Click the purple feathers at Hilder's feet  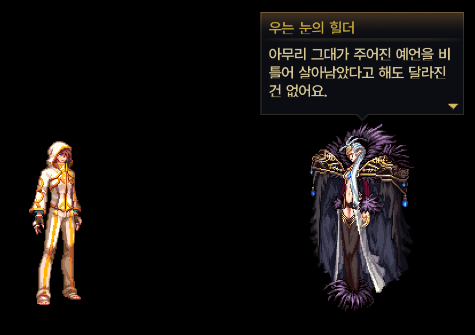point(349,294)
